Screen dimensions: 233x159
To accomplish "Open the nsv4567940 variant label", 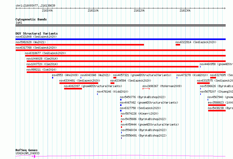I will 220,97.
